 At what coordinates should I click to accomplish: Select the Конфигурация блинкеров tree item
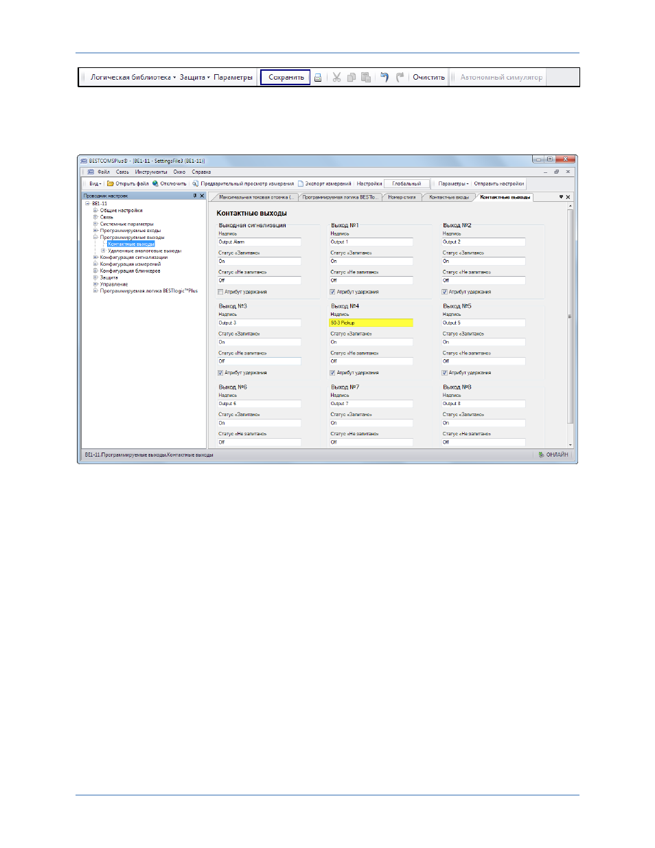point(130,271)
